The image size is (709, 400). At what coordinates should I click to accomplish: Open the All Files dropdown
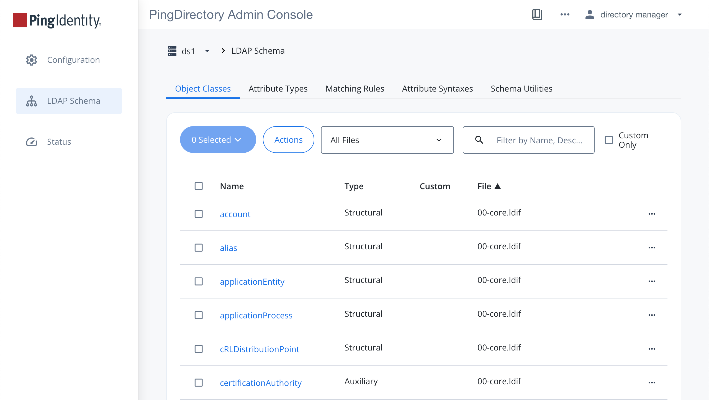[x=387, y=140]
